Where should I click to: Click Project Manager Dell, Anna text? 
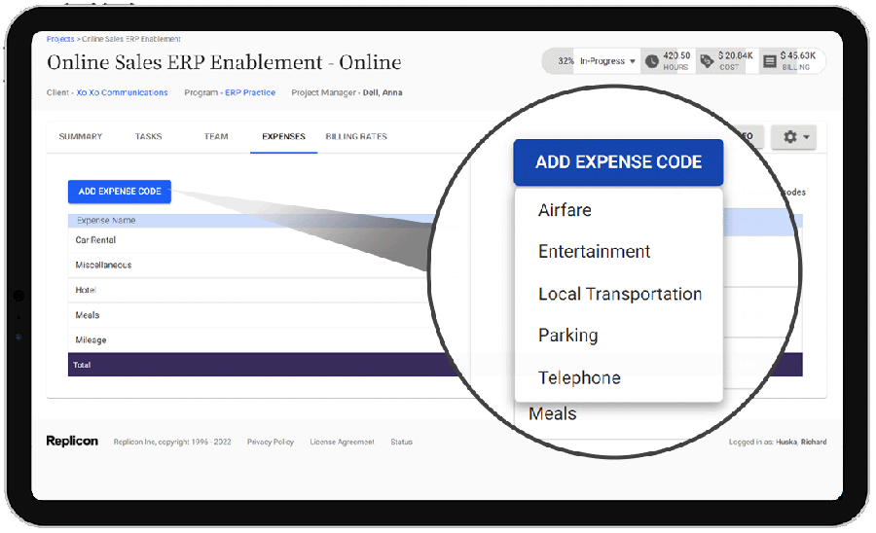tap(347, 92)
